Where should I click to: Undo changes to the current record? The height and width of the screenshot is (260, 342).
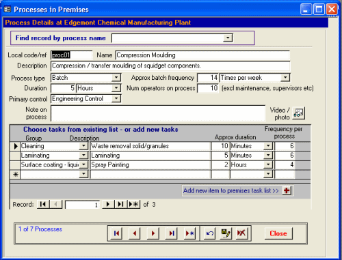click(209, 233)
